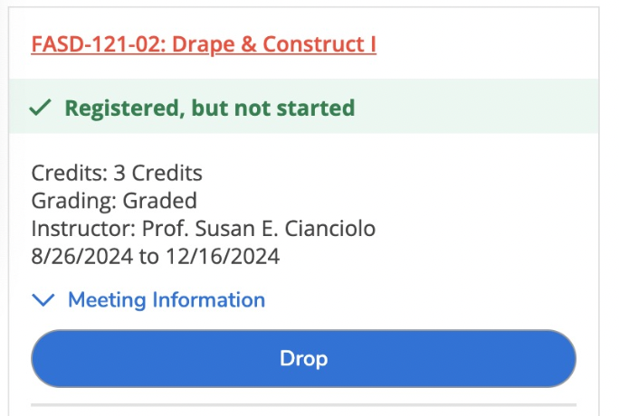Select the Registered, but not started status

click(x=210, y=108)
